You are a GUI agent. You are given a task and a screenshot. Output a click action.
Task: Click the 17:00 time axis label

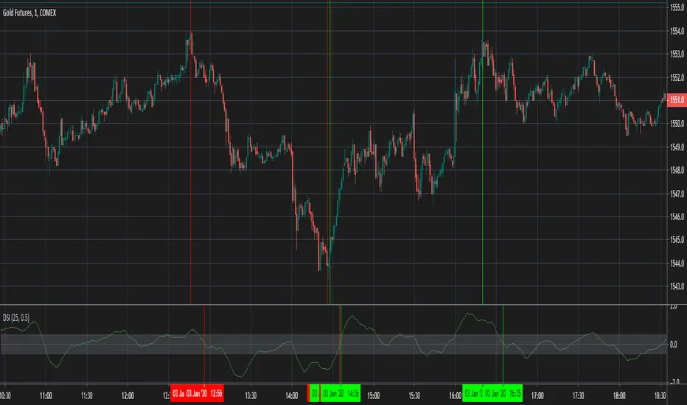[537, 396]
